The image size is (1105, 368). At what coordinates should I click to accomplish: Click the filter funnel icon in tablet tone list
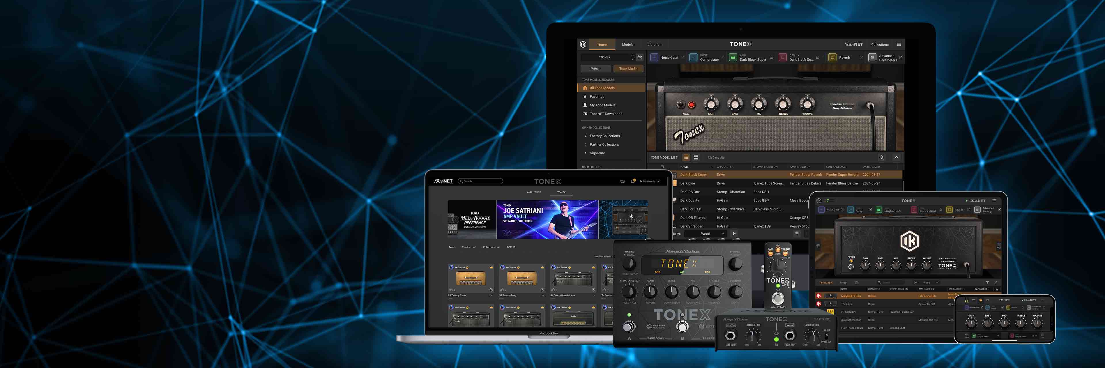tap(988, 282)
